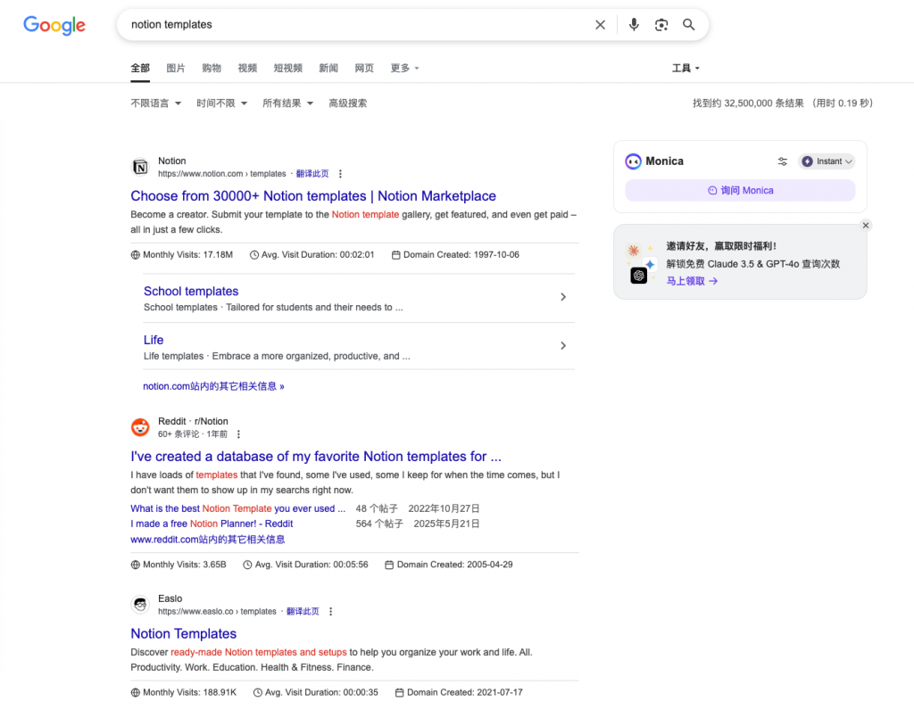Click www.reddit.com站内的其它相关信息 link
The image size is (914, 718).
[x=207, y=540]
